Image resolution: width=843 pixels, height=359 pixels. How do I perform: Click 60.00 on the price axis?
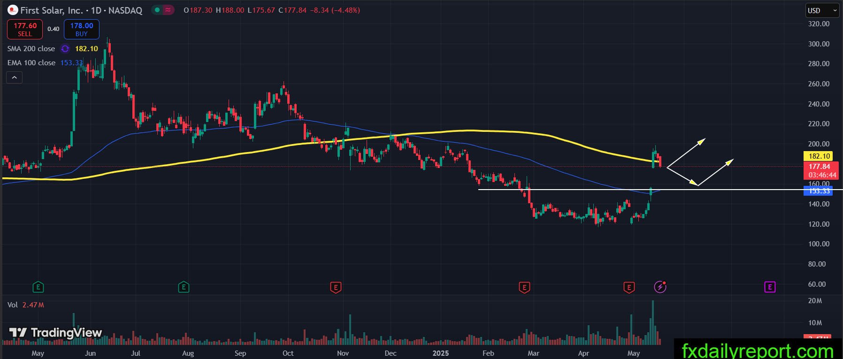[817, 284]
